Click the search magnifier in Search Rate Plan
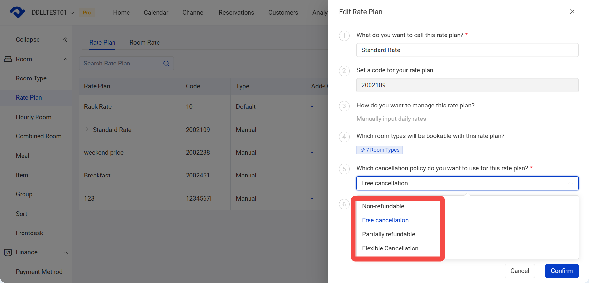 click(166, 63)
